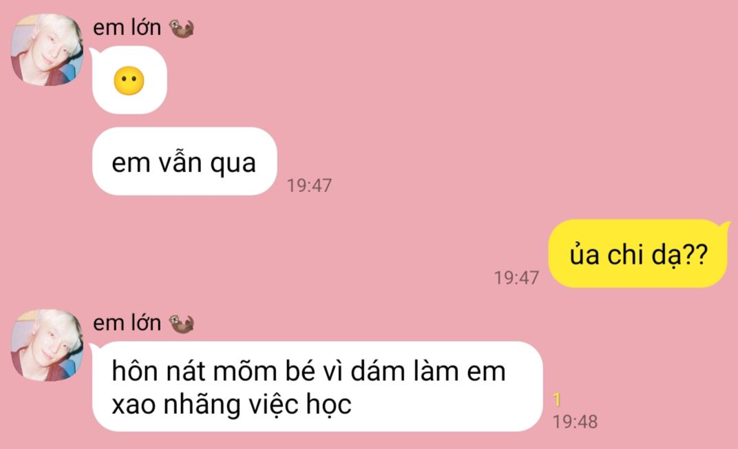
Task: Click the text "xao nhãng việc học"
Action: (231, 404)
